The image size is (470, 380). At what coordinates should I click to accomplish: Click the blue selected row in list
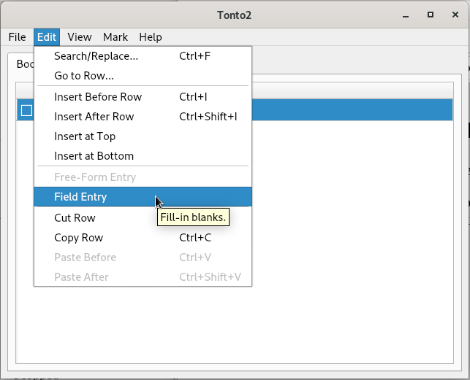[351, 110]
